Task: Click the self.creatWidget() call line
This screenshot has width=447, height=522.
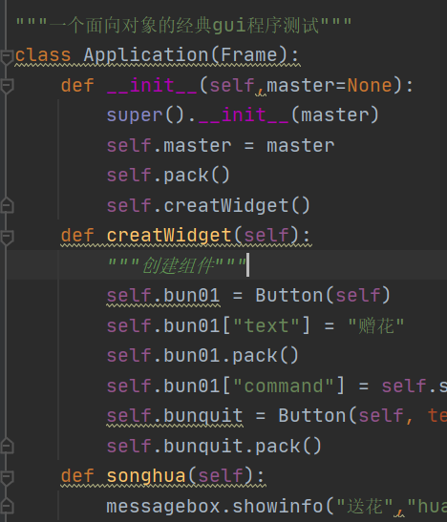Action: coord(208,206)
